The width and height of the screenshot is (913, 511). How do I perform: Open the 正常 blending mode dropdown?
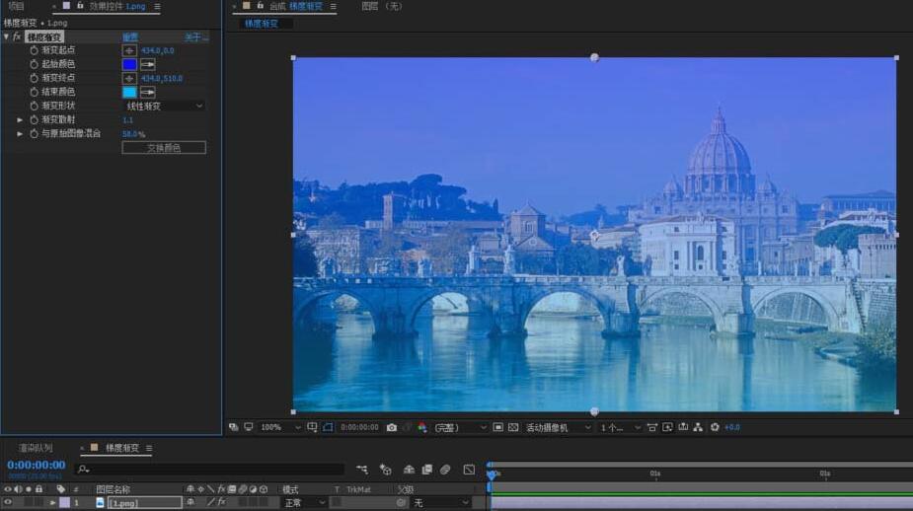click(x=304, y=502)
